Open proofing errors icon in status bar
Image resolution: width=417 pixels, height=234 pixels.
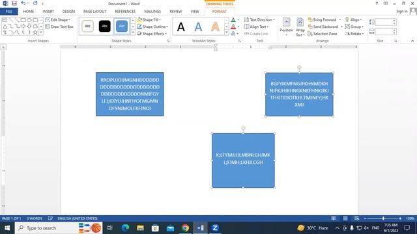click(x=50, y=218)
